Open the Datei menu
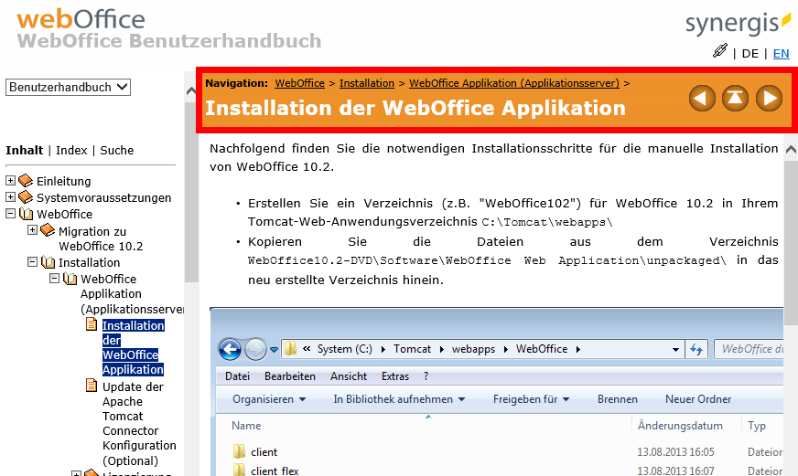Image resolution: width=798 pixels, height=476 pixels. pyautogui.click(x=237, y=376)
